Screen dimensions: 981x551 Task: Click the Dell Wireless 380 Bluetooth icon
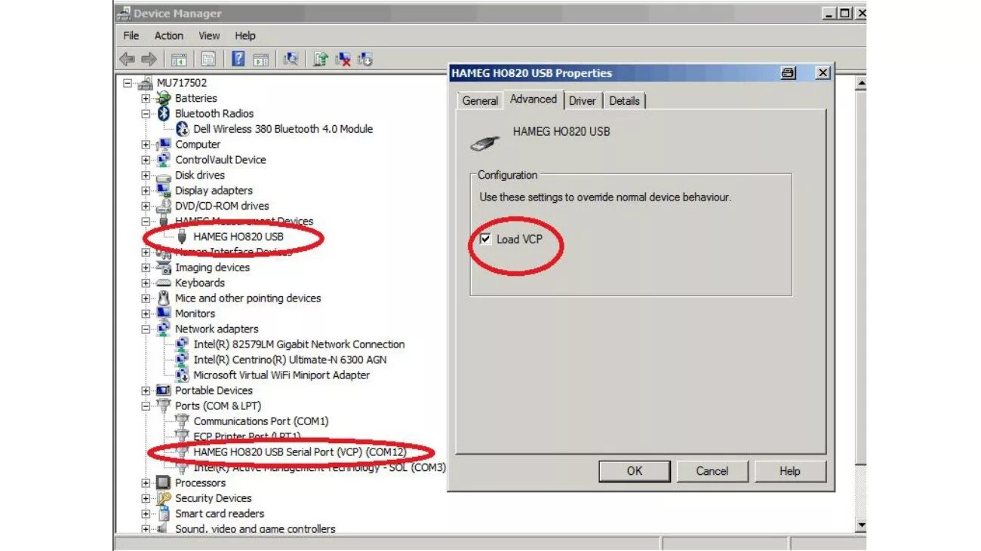[181, 129]
